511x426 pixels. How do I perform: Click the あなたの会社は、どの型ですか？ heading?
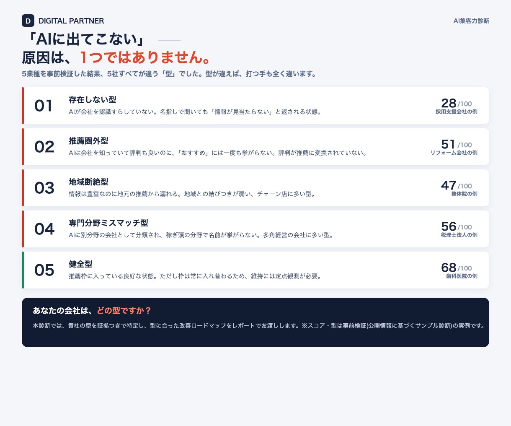click(x=92, y=311)
